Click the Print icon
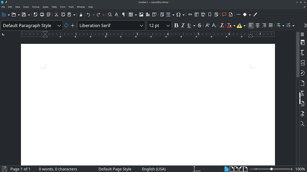This screenshot has width=307, height=172. (42, 15)
